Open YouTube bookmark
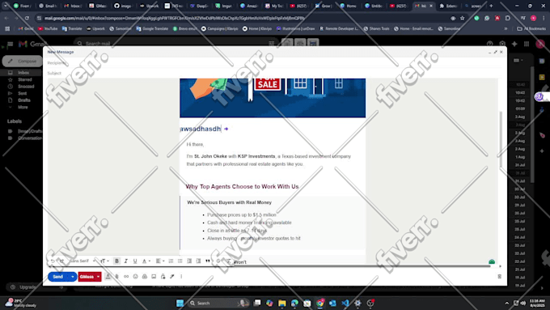The image size is (550, 310). 48,29
